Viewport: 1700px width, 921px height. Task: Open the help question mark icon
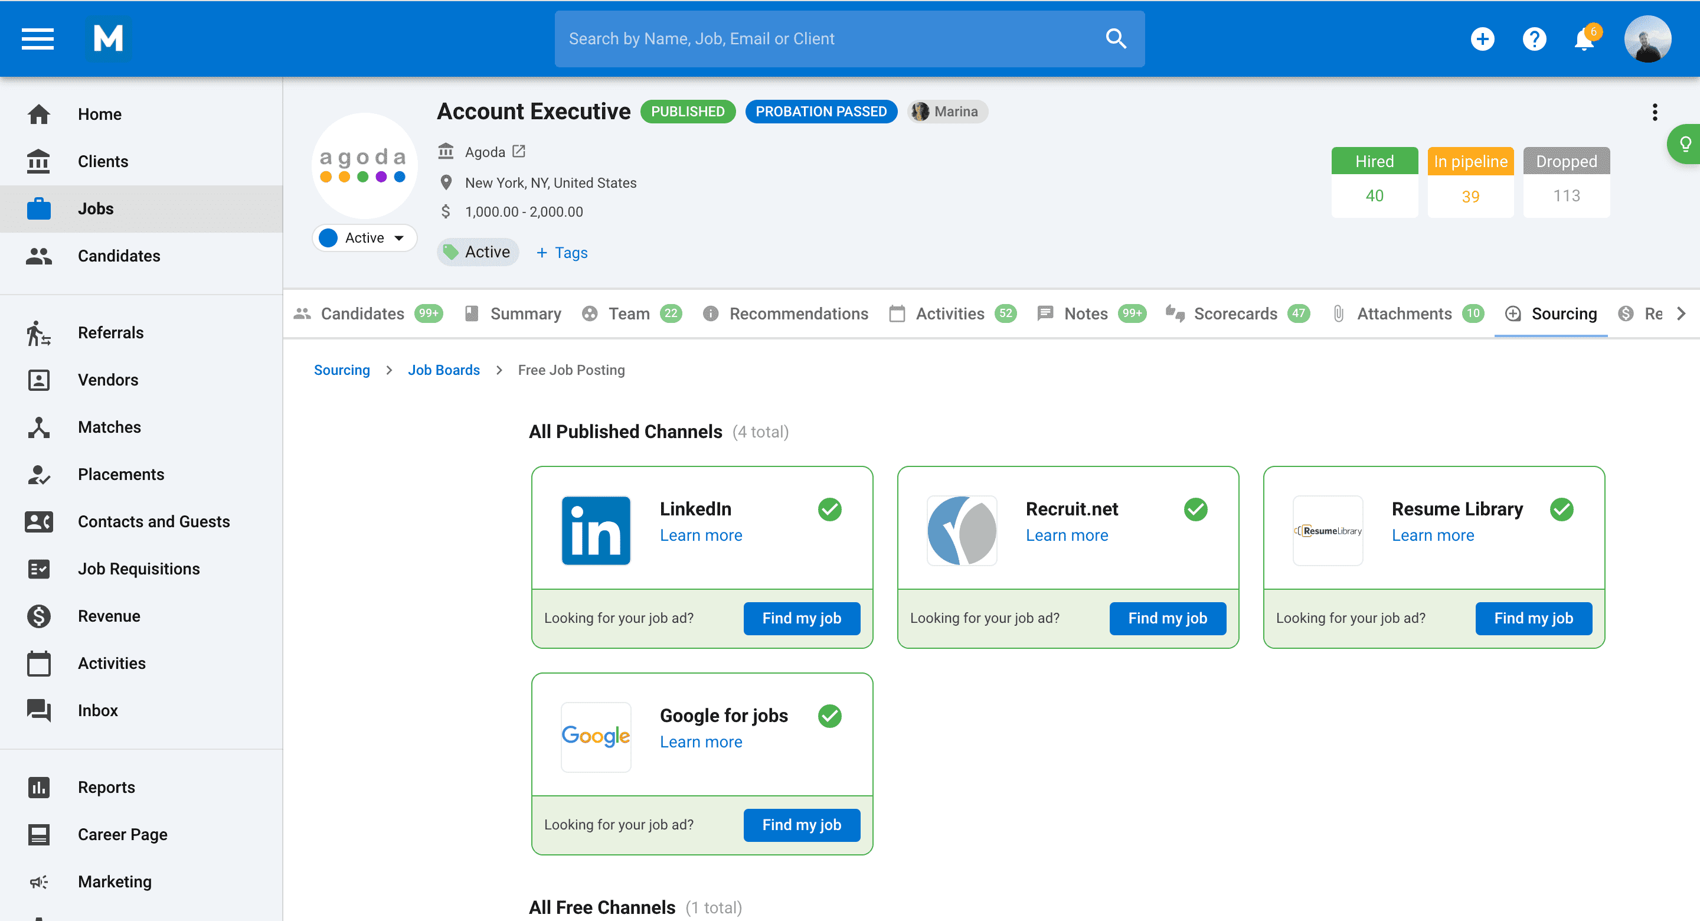pyautogui.click(x=1534, y=39)
